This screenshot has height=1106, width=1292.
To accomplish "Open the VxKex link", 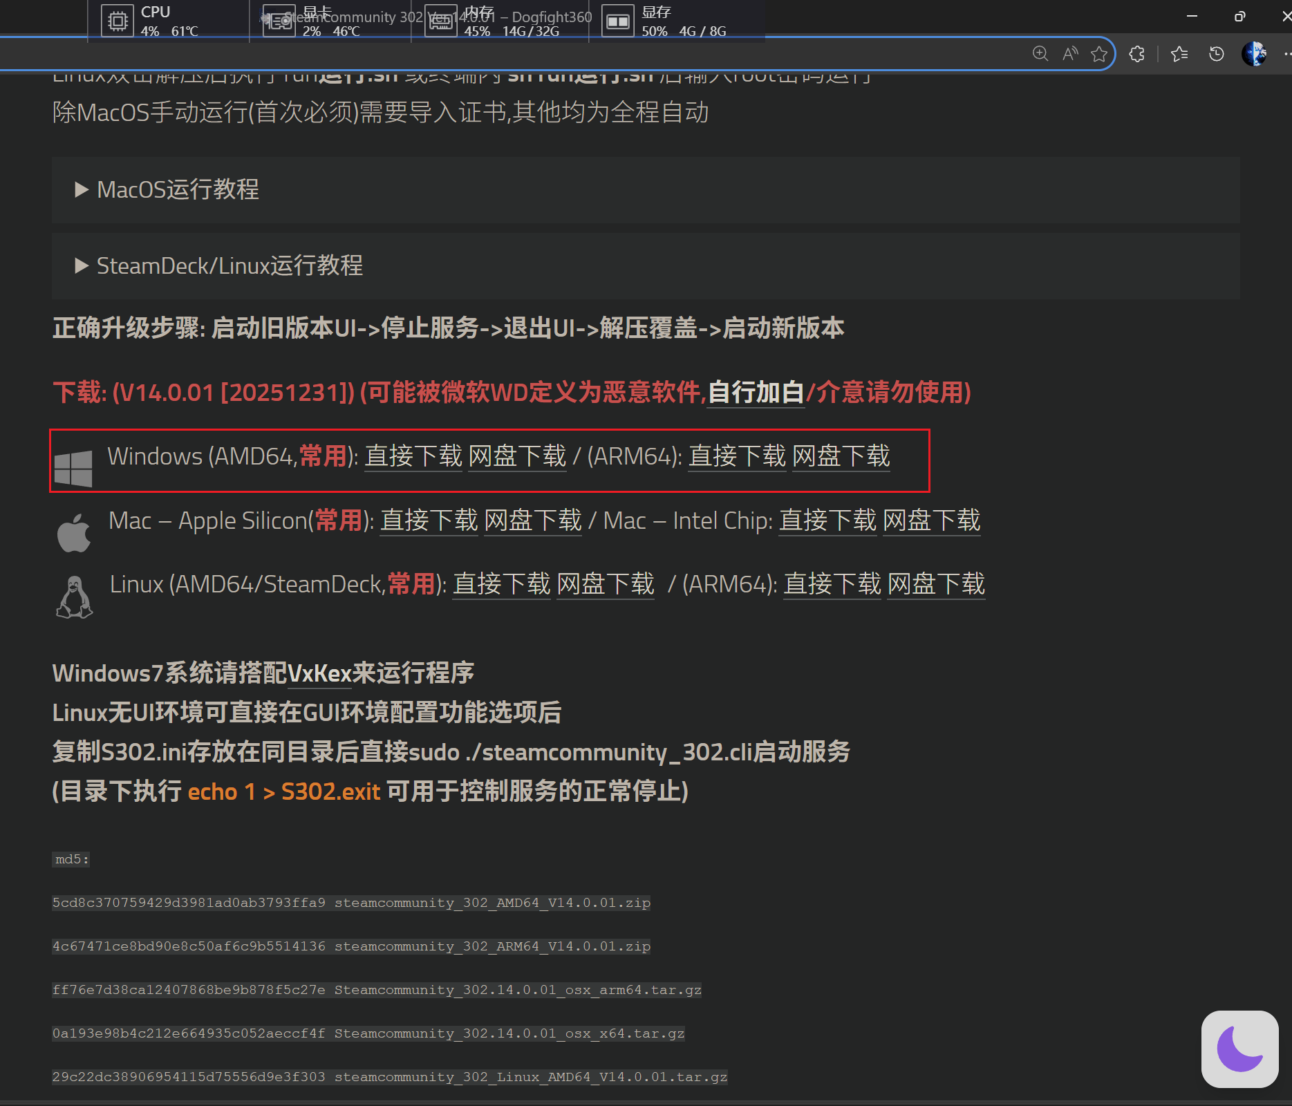I will (x=319, y=673).
